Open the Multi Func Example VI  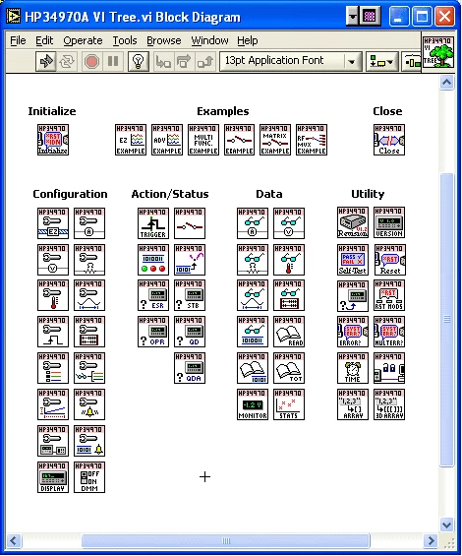(203, 140)
